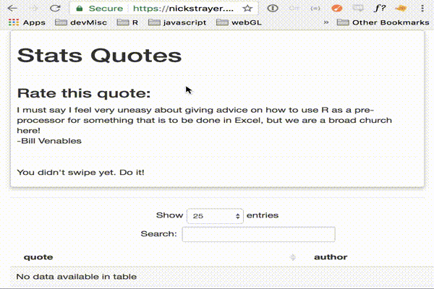The image size is (434, 289).
Task: Click the author column header
Action: click(x=330, y=257)
